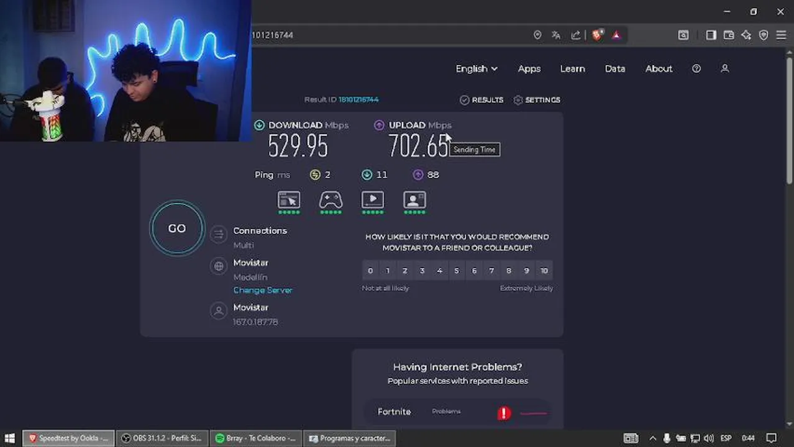Viewport: 794px width, 447px height.
Task: Click the idle ping value 2
Action: click(327, 175)
